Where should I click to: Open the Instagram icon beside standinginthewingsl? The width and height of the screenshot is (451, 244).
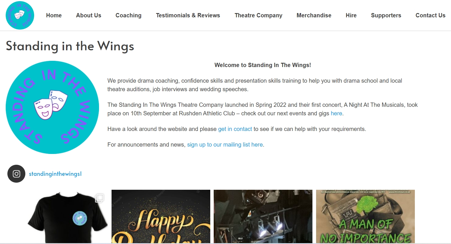(x=16, y=174)
